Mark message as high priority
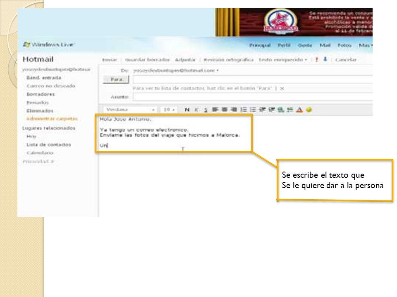This screenshot has height=297, width=397. click(x=316, y=59)
